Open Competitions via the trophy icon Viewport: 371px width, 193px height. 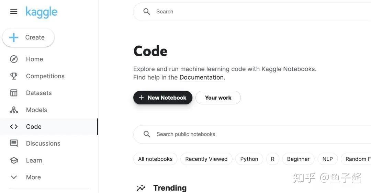14,76
